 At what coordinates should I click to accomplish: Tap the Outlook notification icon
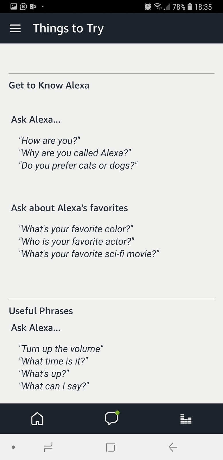coord(33,7)
